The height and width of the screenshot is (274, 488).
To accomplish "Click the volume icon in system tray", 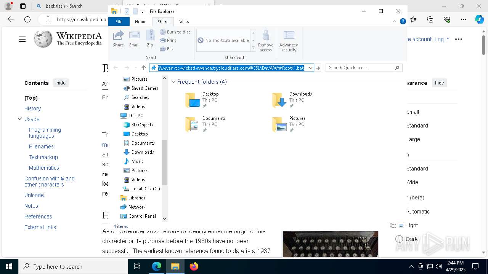I will 439,266.
